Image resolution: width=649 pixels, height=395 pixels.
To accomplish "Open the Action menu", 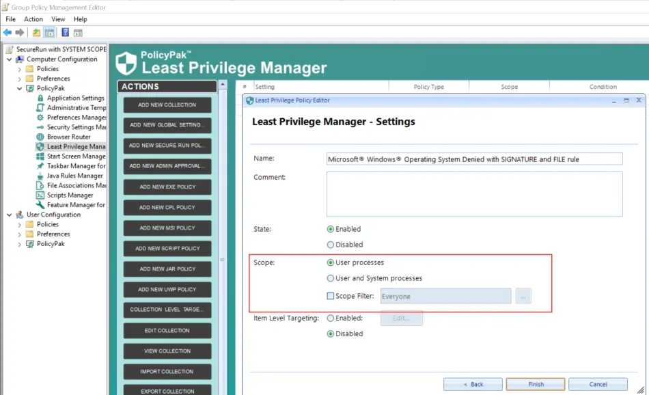I will (33, 19).
